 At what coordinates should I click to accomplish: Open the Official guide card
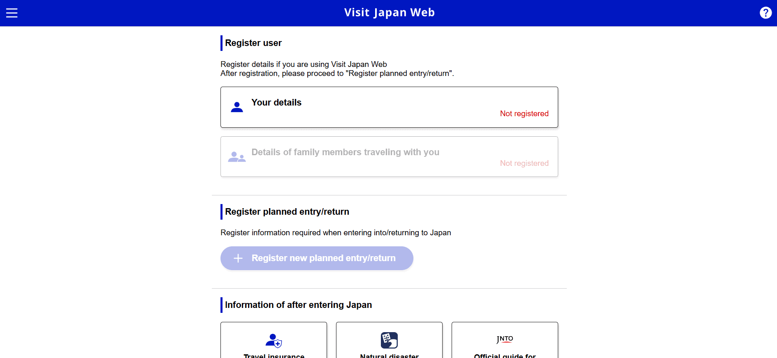pyautogui.click(x=505, y=340)
